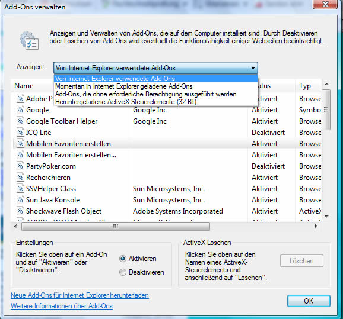This screenshot has width=343, height=319.
Task: Click the scroll right arrow of list
Action: tap(316, 226)
